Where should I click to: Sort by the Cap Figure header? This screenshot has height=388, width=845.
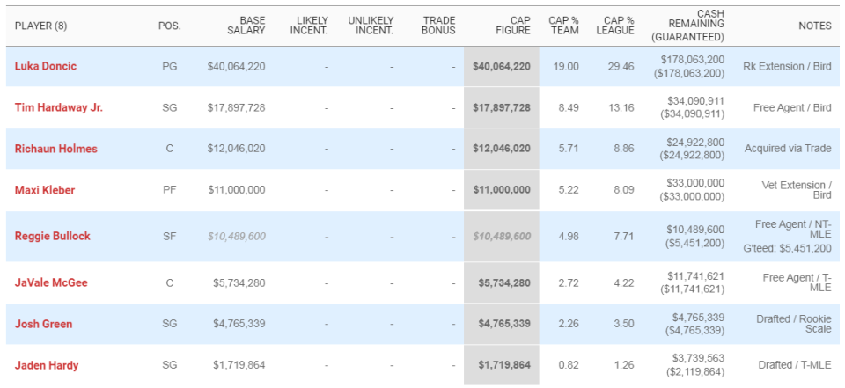point(513,25)
